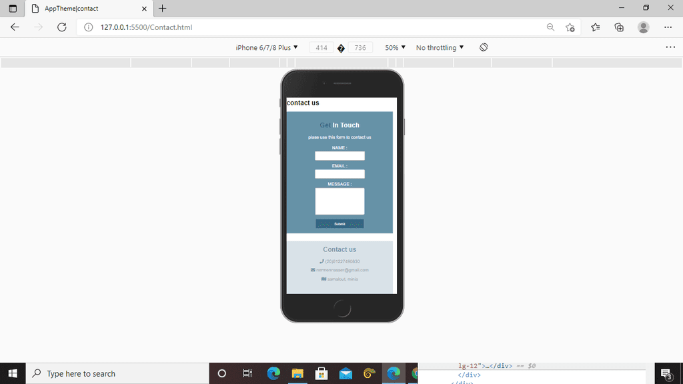This screenshot has height=384, width=683.
Task: Open the notification center icon
Action: pos(666,373)
